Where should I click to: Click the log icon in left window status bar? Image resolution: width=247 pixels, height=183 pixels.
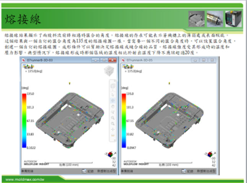click(85, 172)
